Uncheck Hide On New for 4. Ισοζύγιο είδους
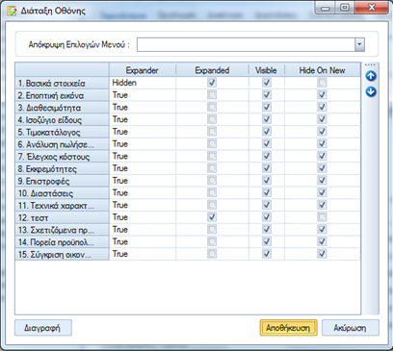The image size is (393, 351). click(x=322, y=119)
